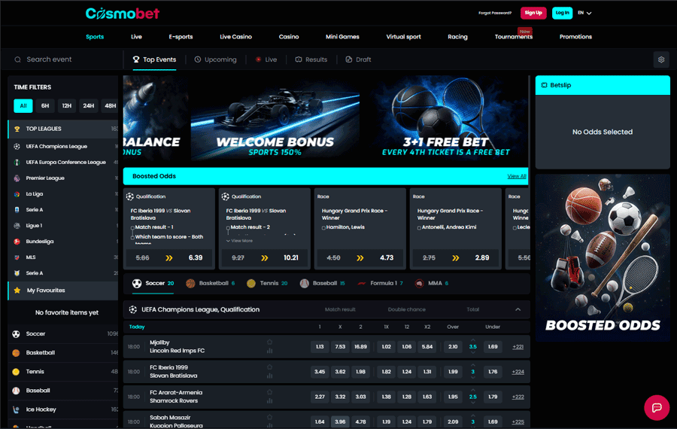This screenshot has height=429, width=677.
Task: Click the Premier League league icon
Action: (17, 178)
